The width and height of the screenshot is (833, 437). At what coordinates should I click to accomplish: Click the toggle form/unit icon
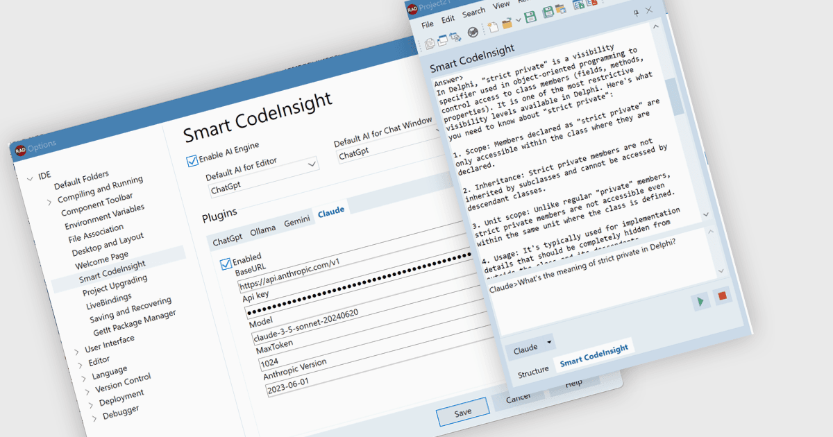[455, 37]
